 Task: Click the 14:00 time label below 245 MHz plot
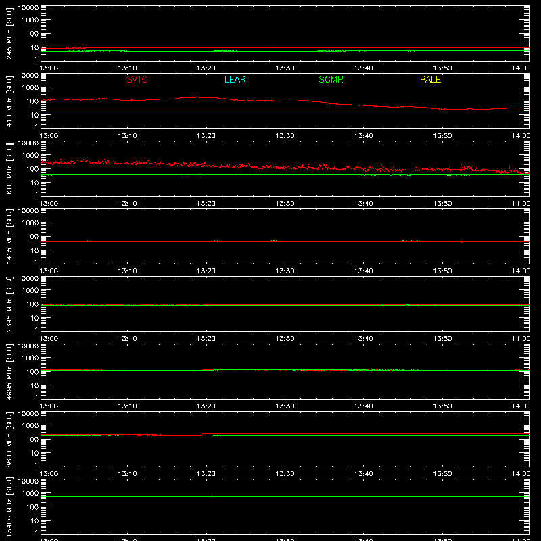tap(521, 68)
